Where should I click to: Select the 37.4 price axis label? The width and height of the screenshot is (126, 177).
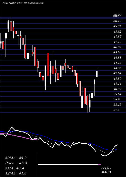tap(116, 110)
